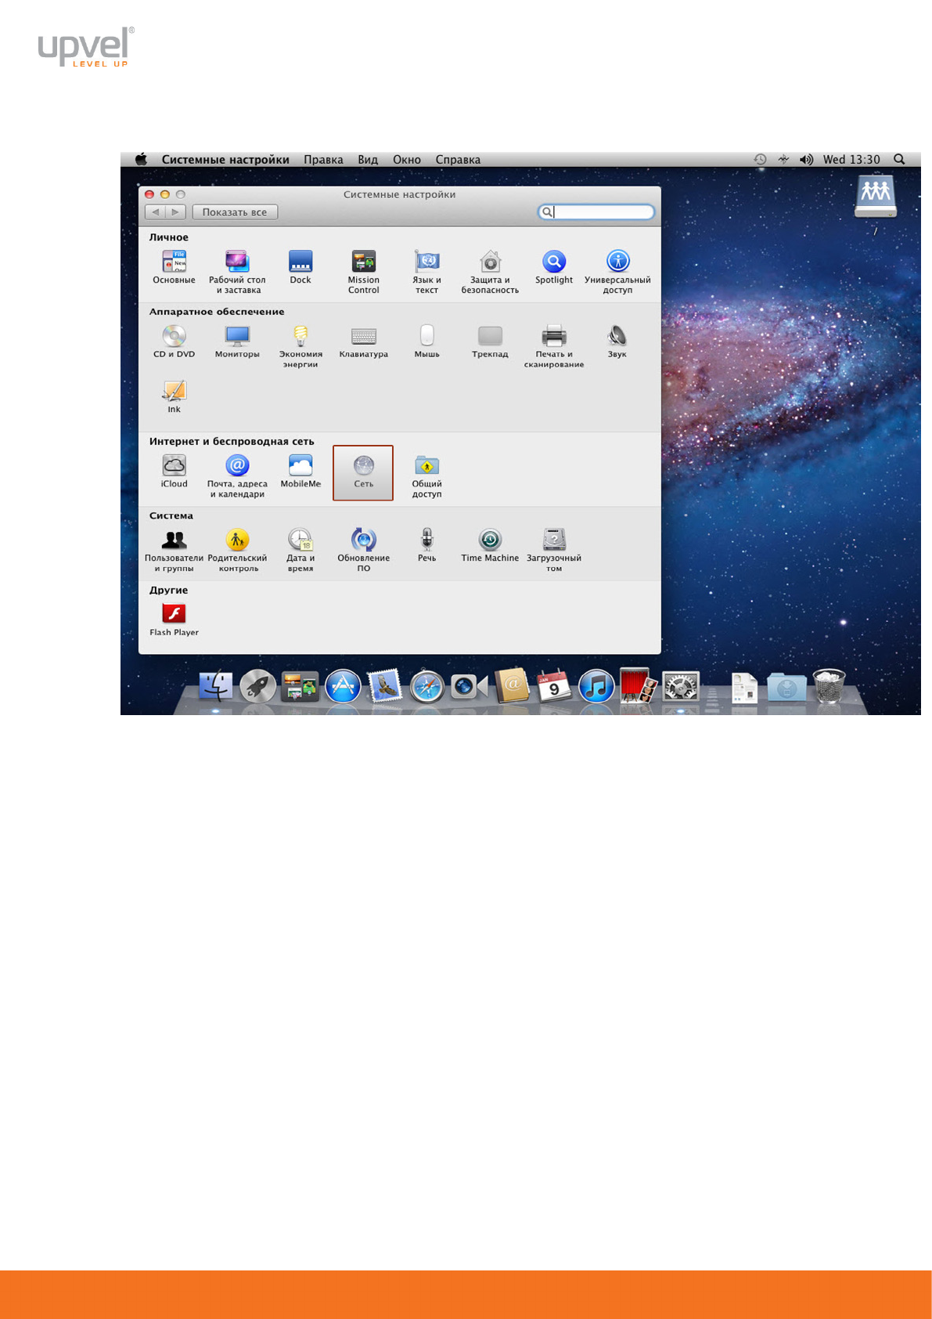Open the Правка menu

pos(323,160)
